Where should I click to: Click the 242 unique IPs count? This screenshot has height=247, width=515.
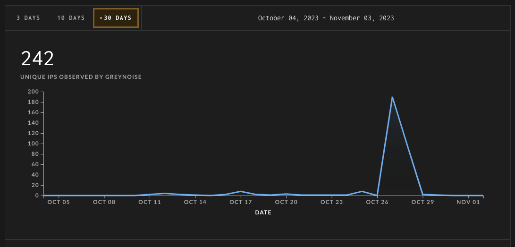pyautogui.click(x=37, y=59)
